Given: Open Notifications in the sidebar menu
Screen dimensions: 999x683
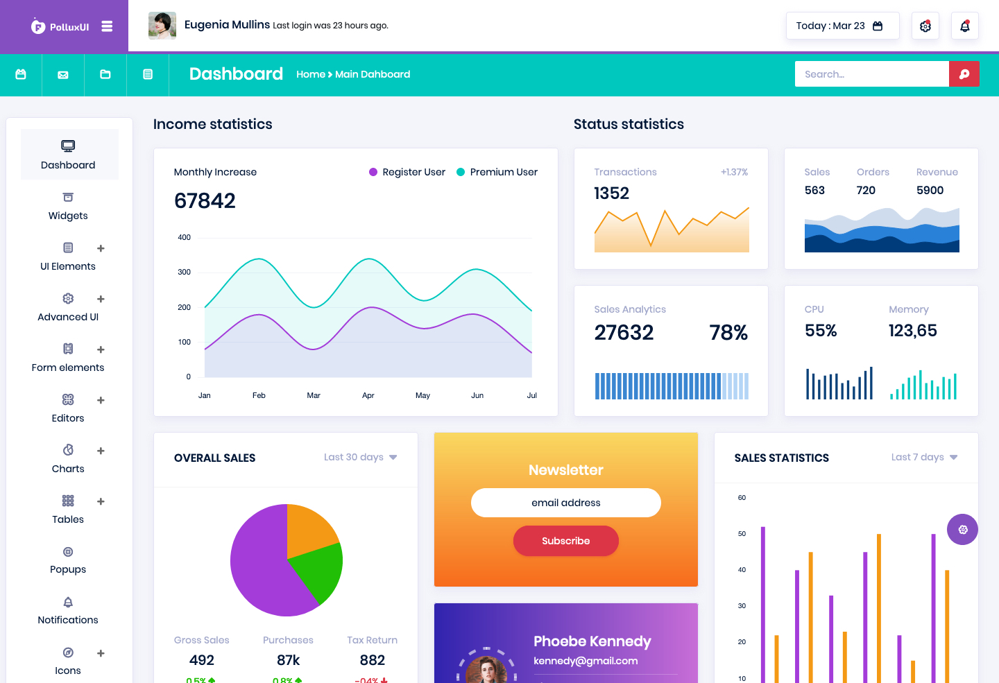Looking at the screenshot, I should 68,611.
